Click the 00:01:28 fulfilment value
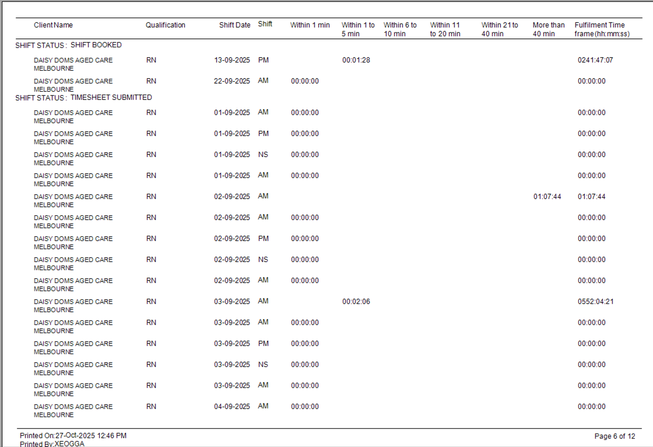The width and height of the screenshot is (653, 447). 356,60
